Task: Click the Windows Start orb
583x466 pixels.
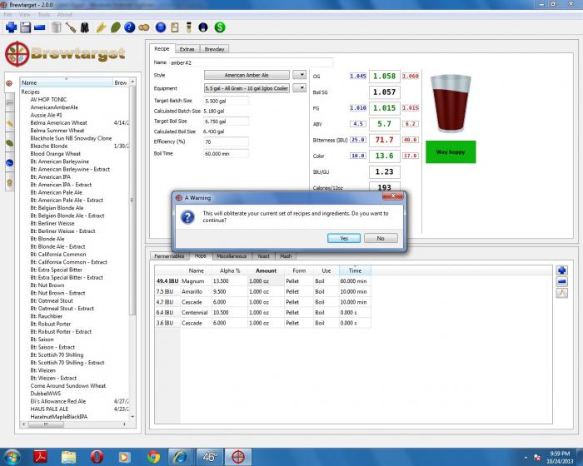Action: (x=12, y=457)
